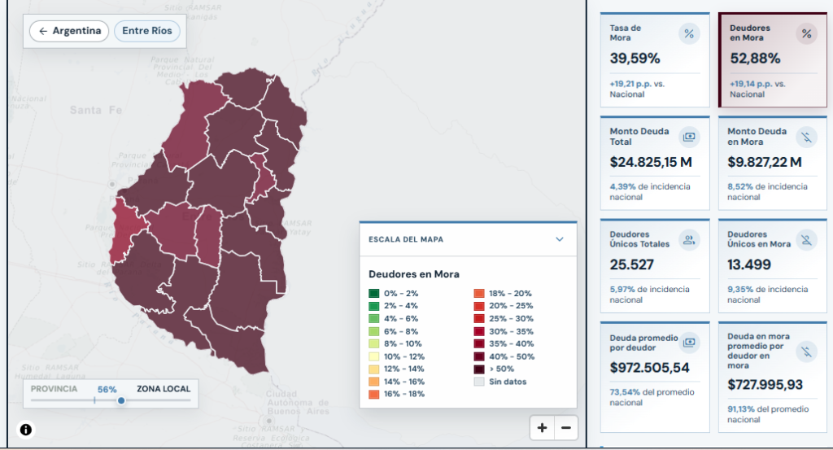The width and height of the screenshot is (833, 450).
Task: Go back to Argentina map
Action: 69,31
